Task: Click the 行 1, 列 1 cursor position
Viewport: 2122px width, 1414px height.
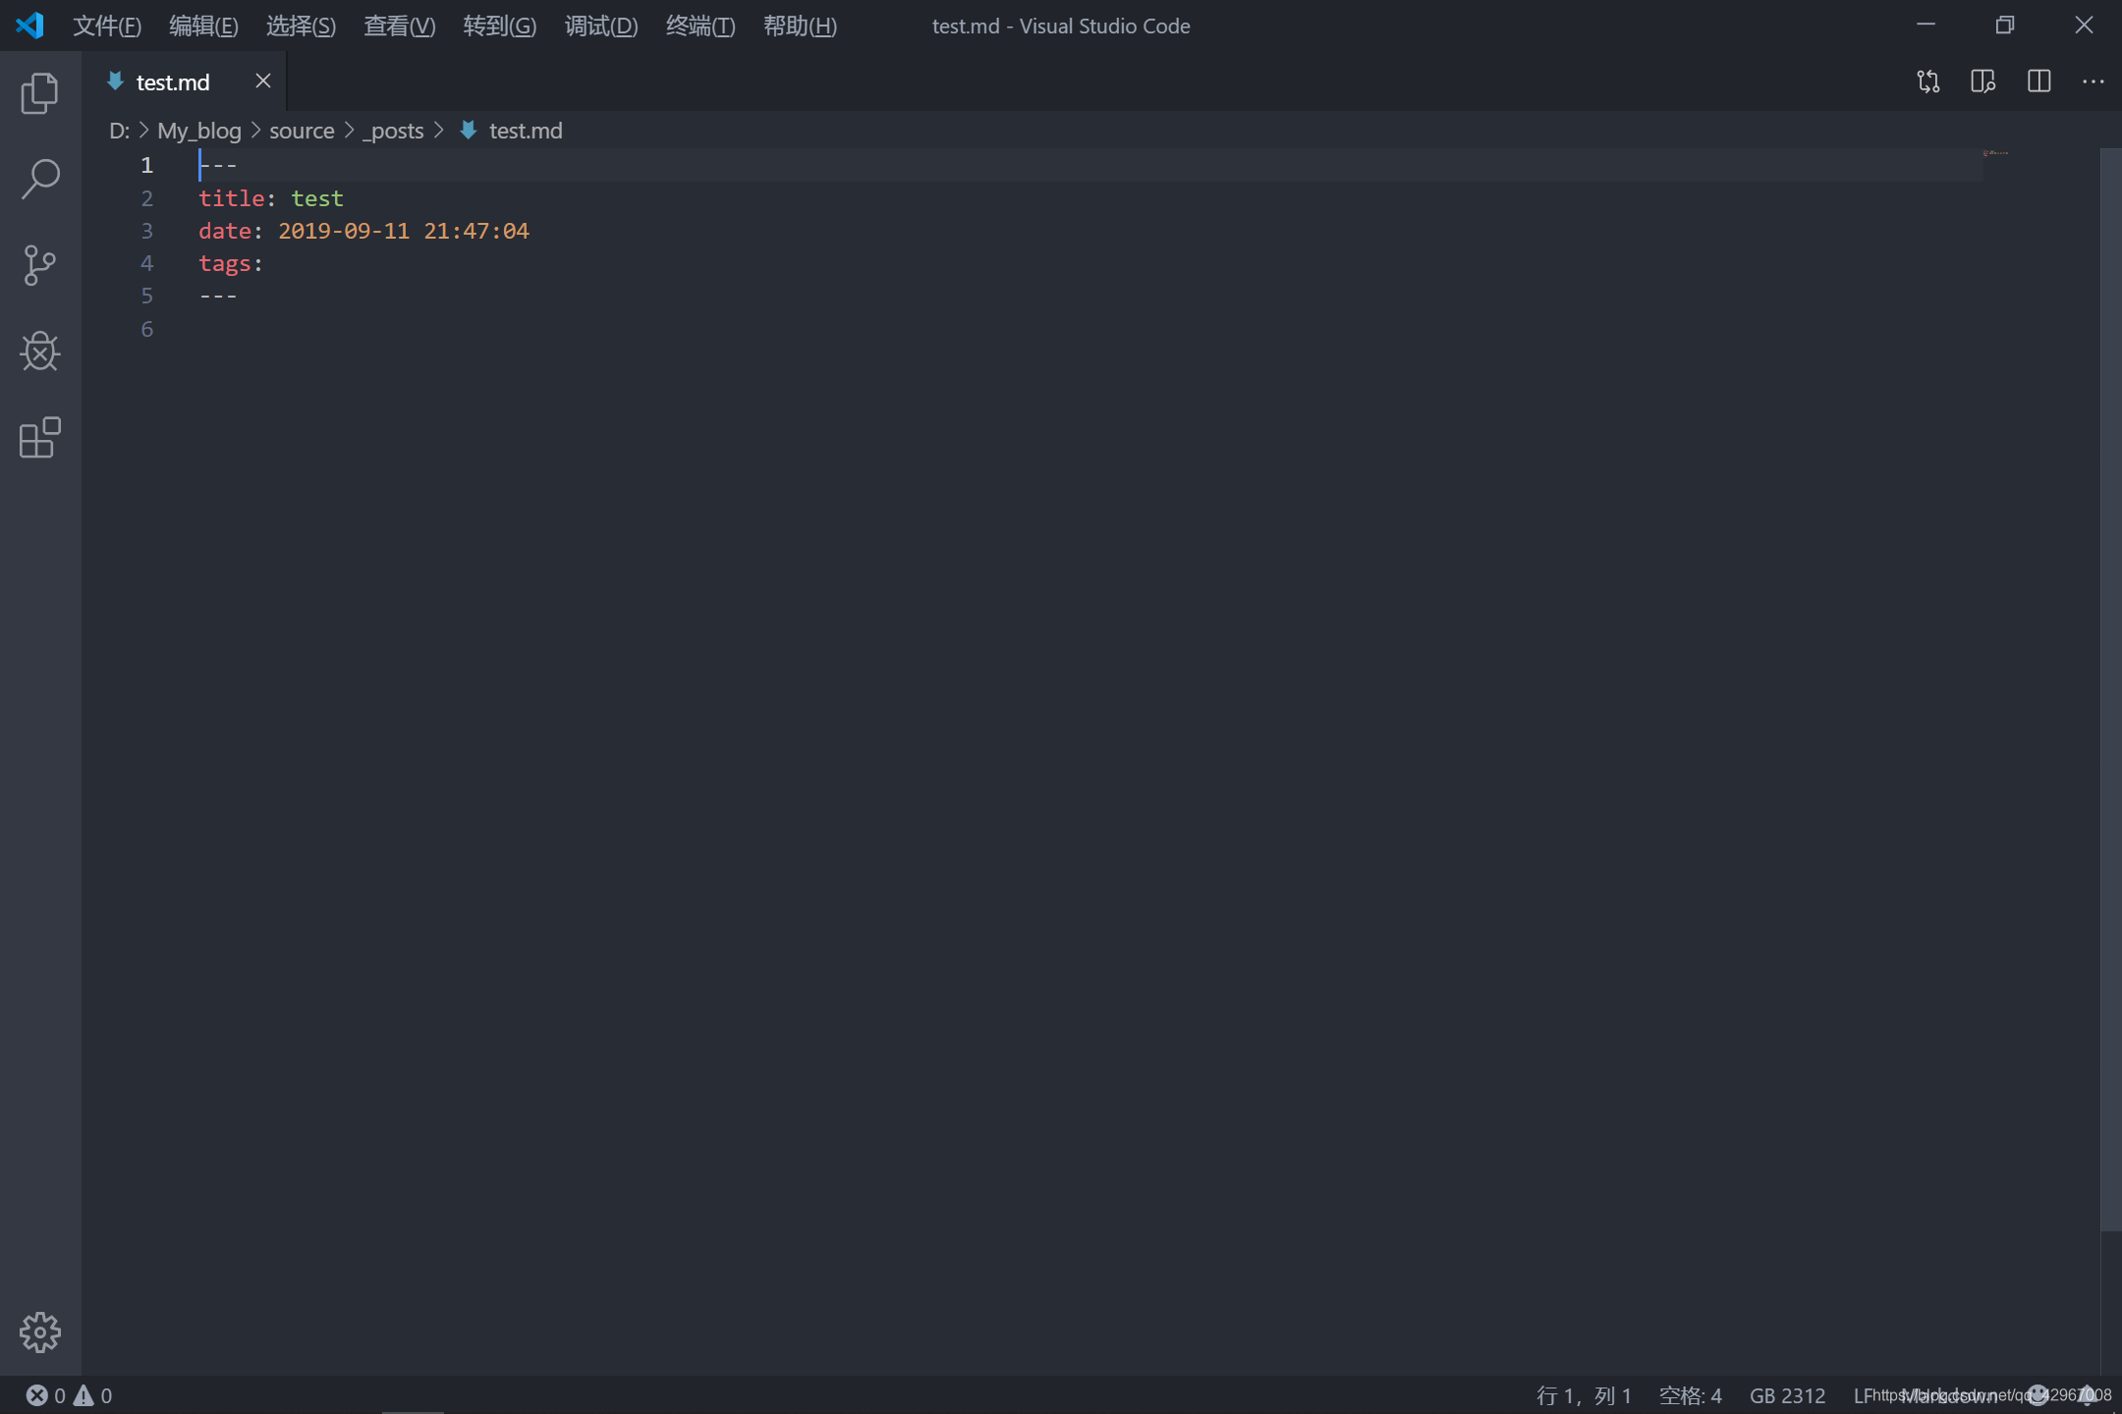Action: pyautogui.click(x=1584, y=1395)
